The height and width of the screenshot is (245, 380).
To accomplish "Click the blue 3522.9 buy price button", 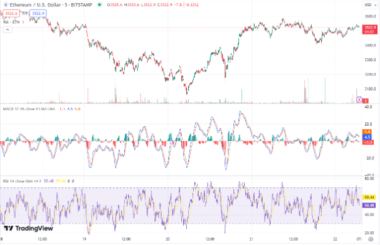I will pyautogui.click(x=38, y=14).
